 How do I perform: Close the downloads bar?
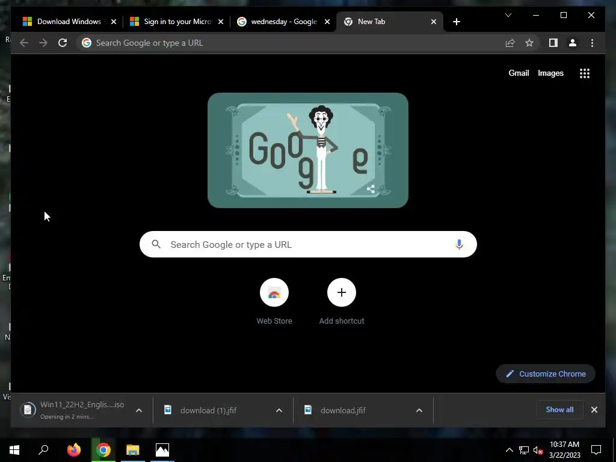(x=594, y=410)
